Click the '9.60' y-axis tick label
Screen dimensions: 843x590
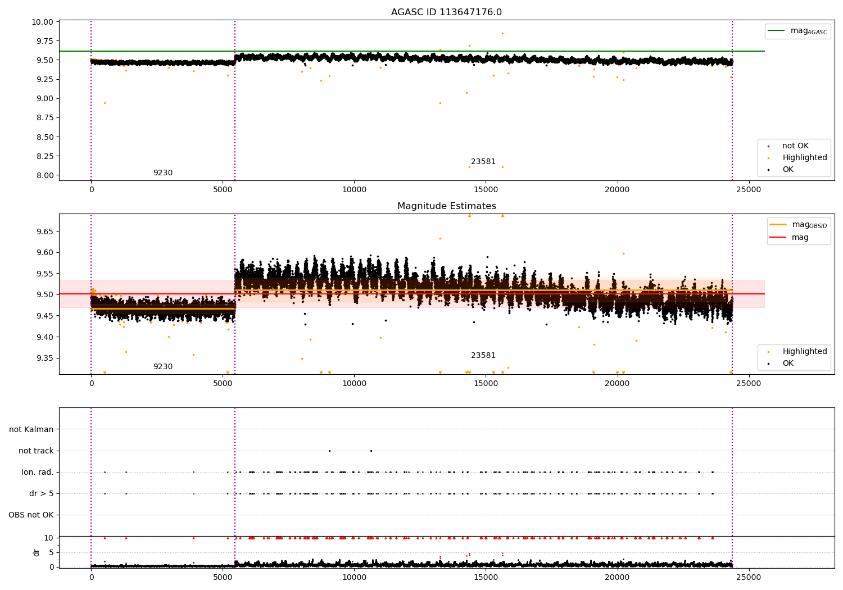click(46, 252)
